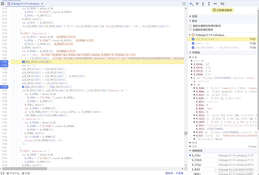Expand the $_CFCJJ variable
The width and height of the screenshot is (259, 175).
[192, 71]
